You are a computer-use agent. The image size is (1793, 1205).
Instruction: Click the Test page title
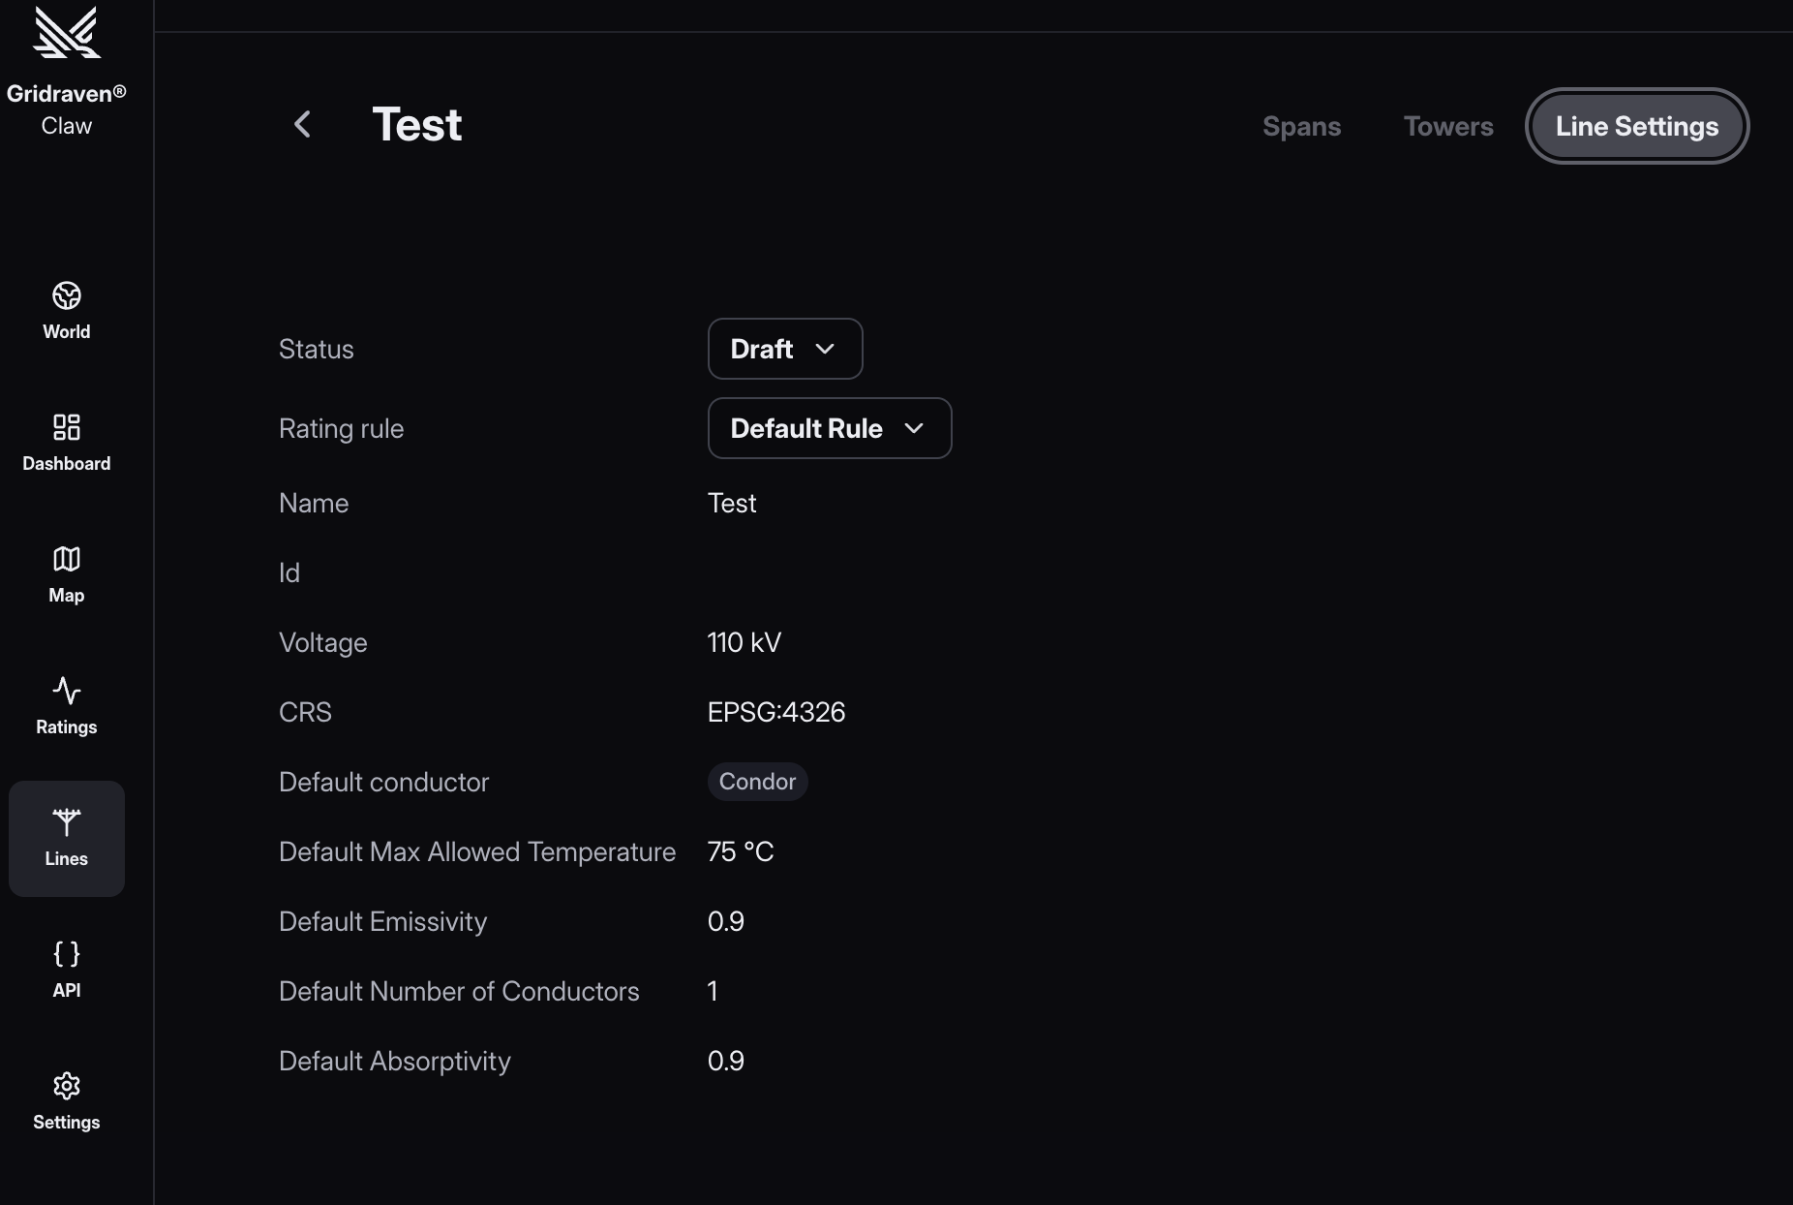417,124
